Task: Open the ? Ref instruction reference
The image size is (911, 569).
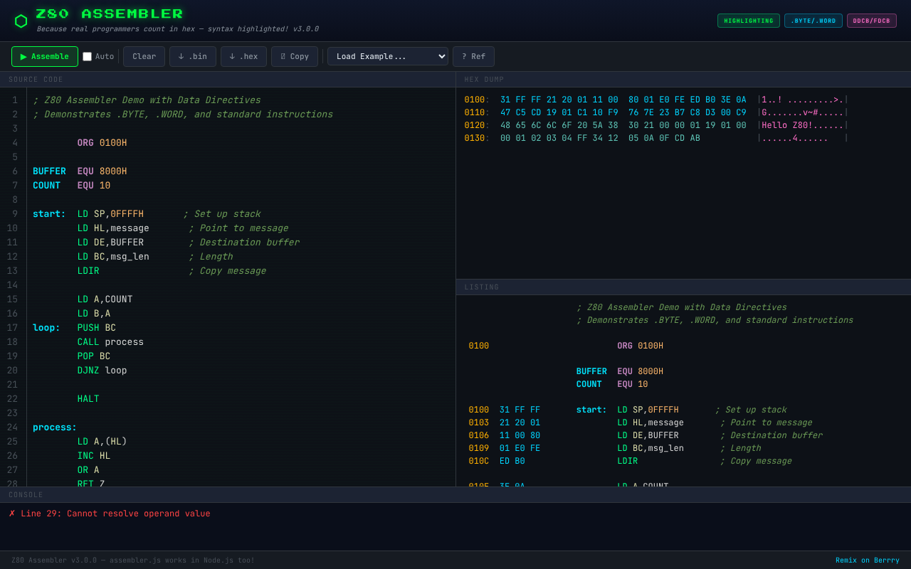Action: (473, 57)
